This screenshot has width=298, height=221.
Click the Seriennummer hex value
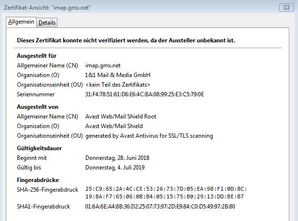point(145,94)
